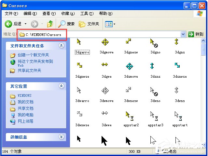208x156 pixels.
Task: Select the 3dgwe cursor icon
Action: click(105, 64)
